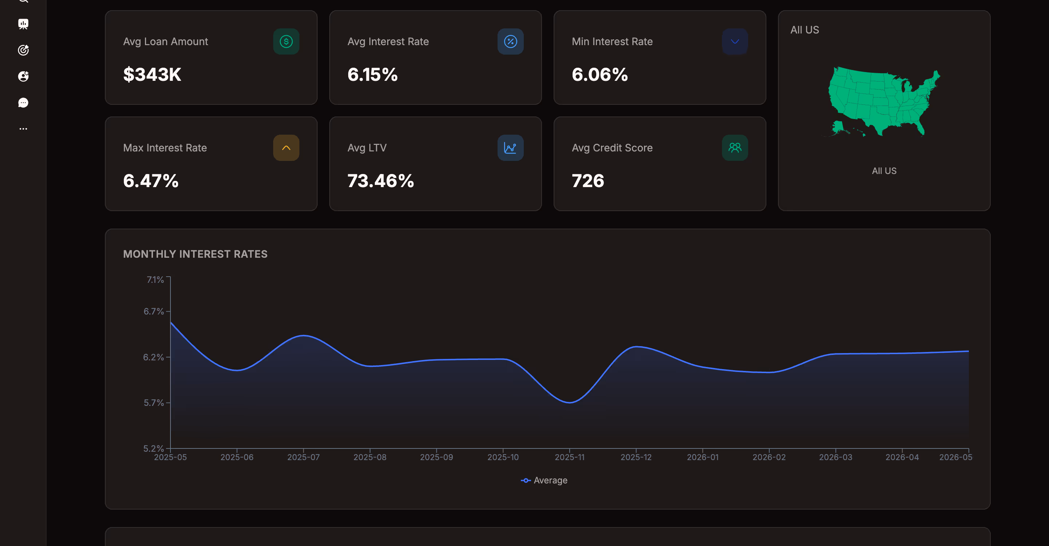Click the Monthly Interest Rates chart heading
Screen dimensions: 1049x546
point(195,254)
